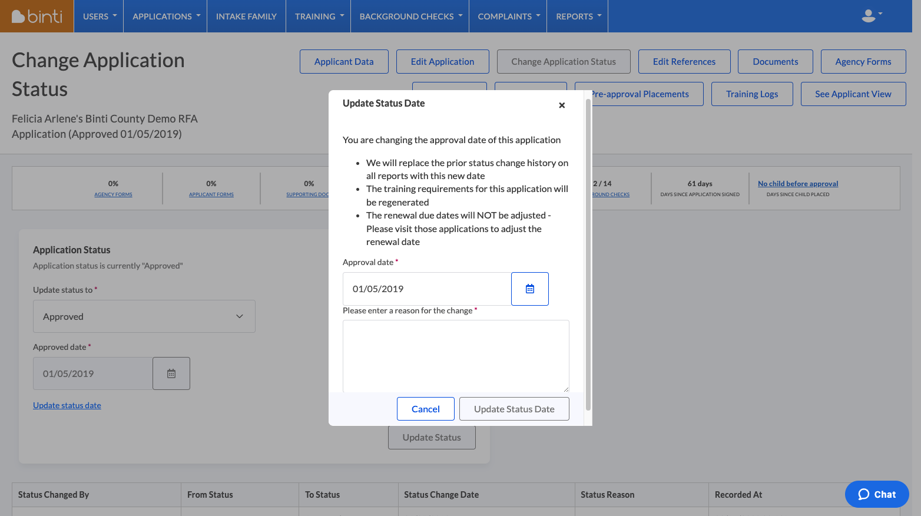Image resolution: width=921 pixels, height=516 pixels.
Task: Open the Agency Forms progress link
Action: (113, 194)
